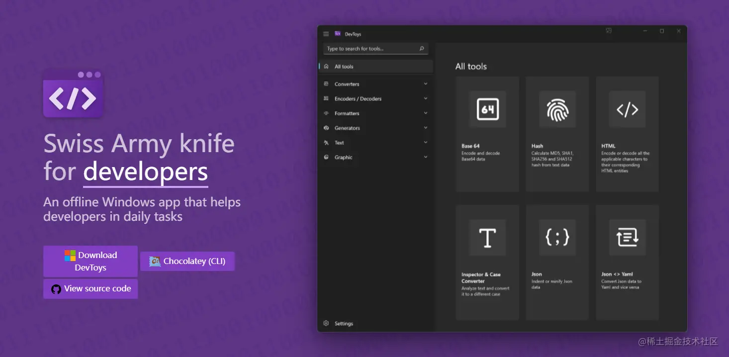Click 'Analyze text and convert' description
The height and width of the screenshot is (357, 729).
pyautogui.click(x=485, y=291)
